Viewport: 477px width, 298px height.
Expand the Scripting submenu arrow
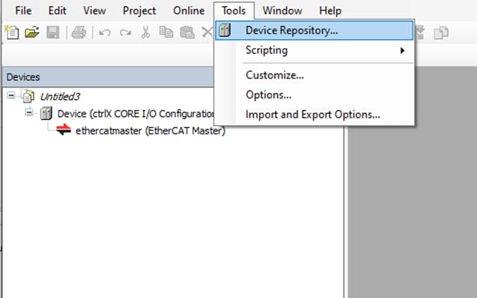[x=402, y=50]
